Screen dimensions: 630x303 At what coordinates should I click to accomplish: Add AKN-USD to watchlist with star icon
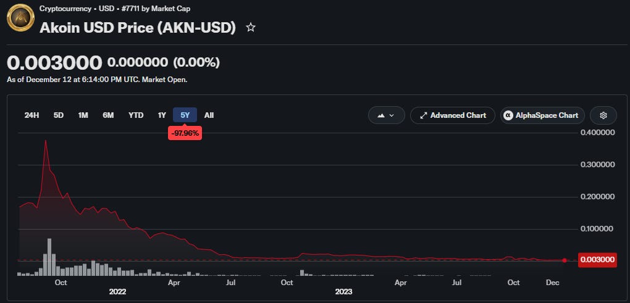251,27
